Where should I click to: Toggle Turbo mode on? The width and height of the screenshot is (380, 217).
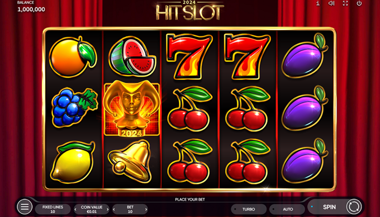pos(249,209)
